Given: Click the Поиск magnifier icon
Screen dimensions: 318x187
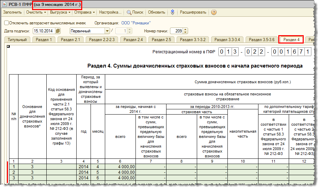Looking at the screenshot, I should click(129, 12).
